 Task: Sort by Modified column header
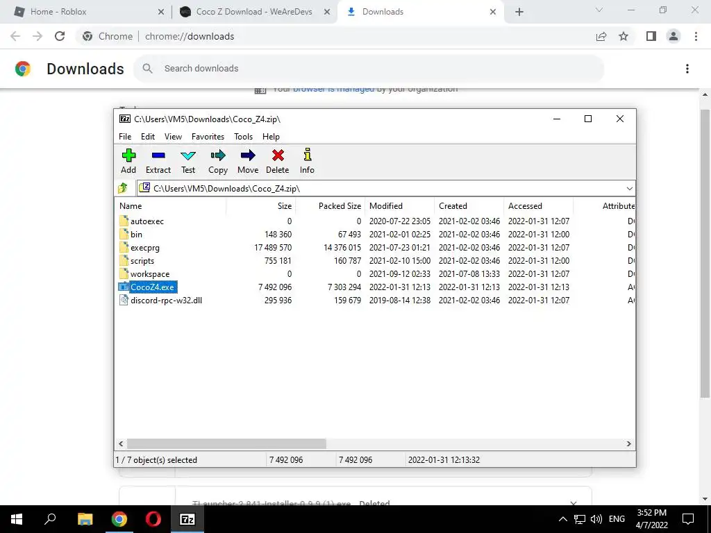399,205
